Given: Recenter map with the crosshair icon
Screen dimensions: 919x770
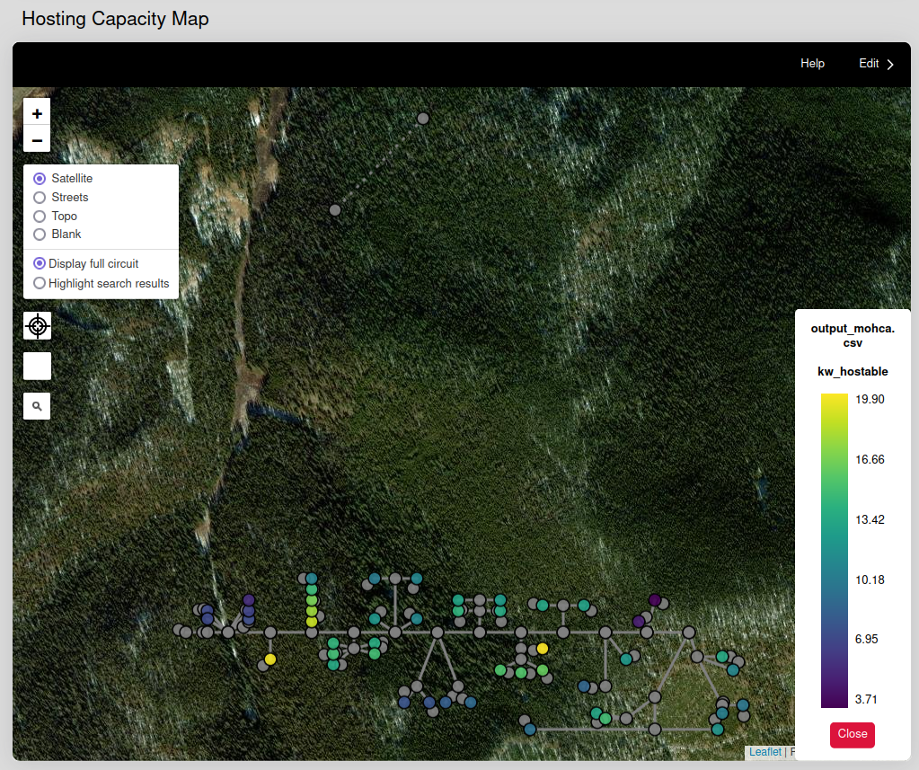Looking at the screenshot, I should (38, 326).
